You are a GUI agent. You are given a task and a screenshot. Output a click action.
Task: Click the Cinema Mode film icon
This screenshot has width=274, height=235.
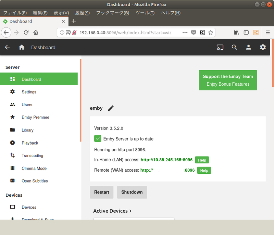[12, 168]
